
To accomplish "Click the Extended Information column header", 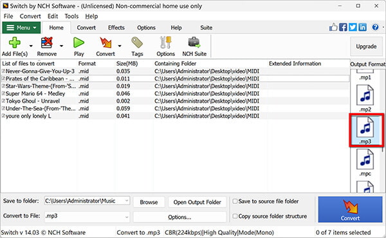I will pos(295,64).
